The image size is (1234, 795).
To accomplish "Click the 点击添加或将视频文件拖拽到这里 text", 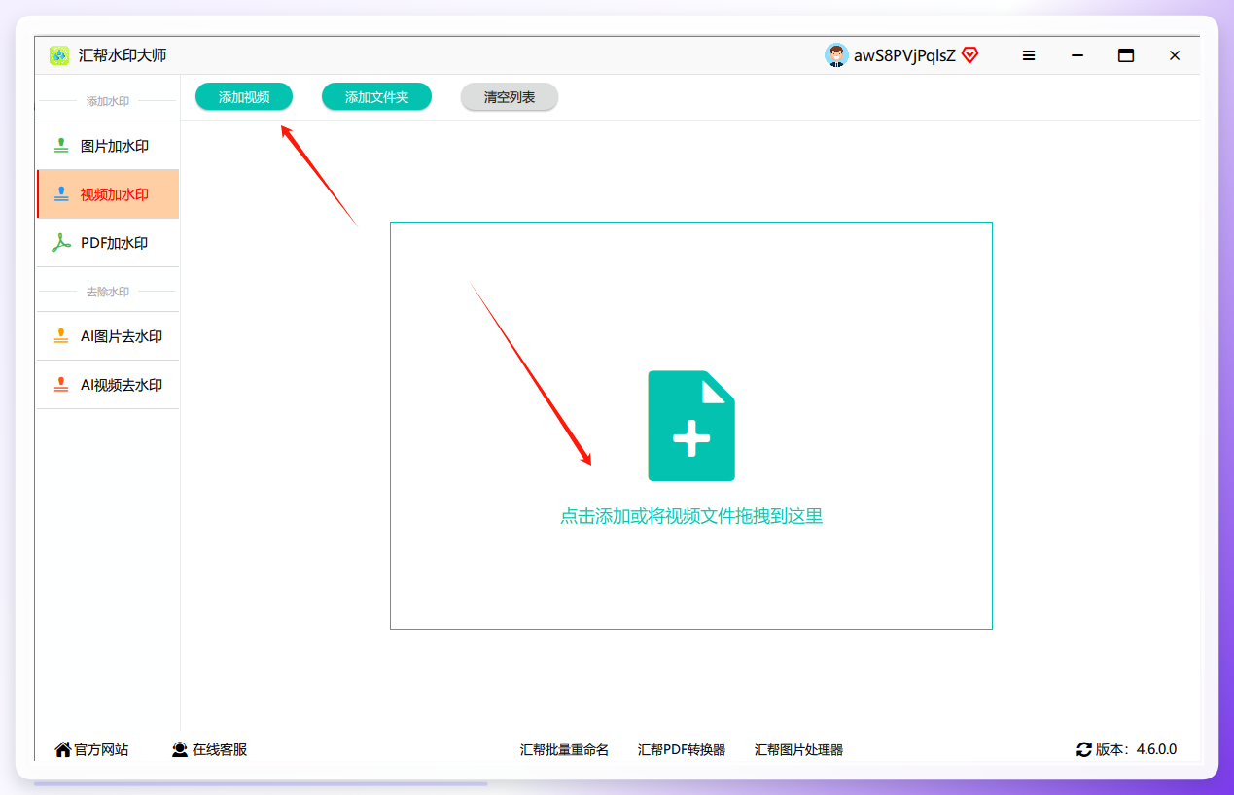I will pos(691,516).
